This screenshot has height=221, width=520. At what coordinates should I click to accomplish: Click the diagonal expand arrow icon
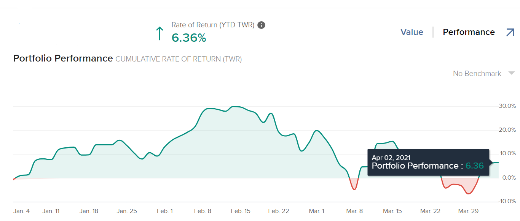pyautogui.click(x=510, y=32)
